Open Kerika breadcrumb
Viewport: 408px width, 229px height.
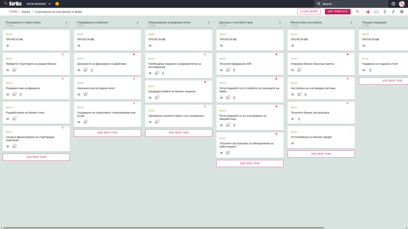26,12
